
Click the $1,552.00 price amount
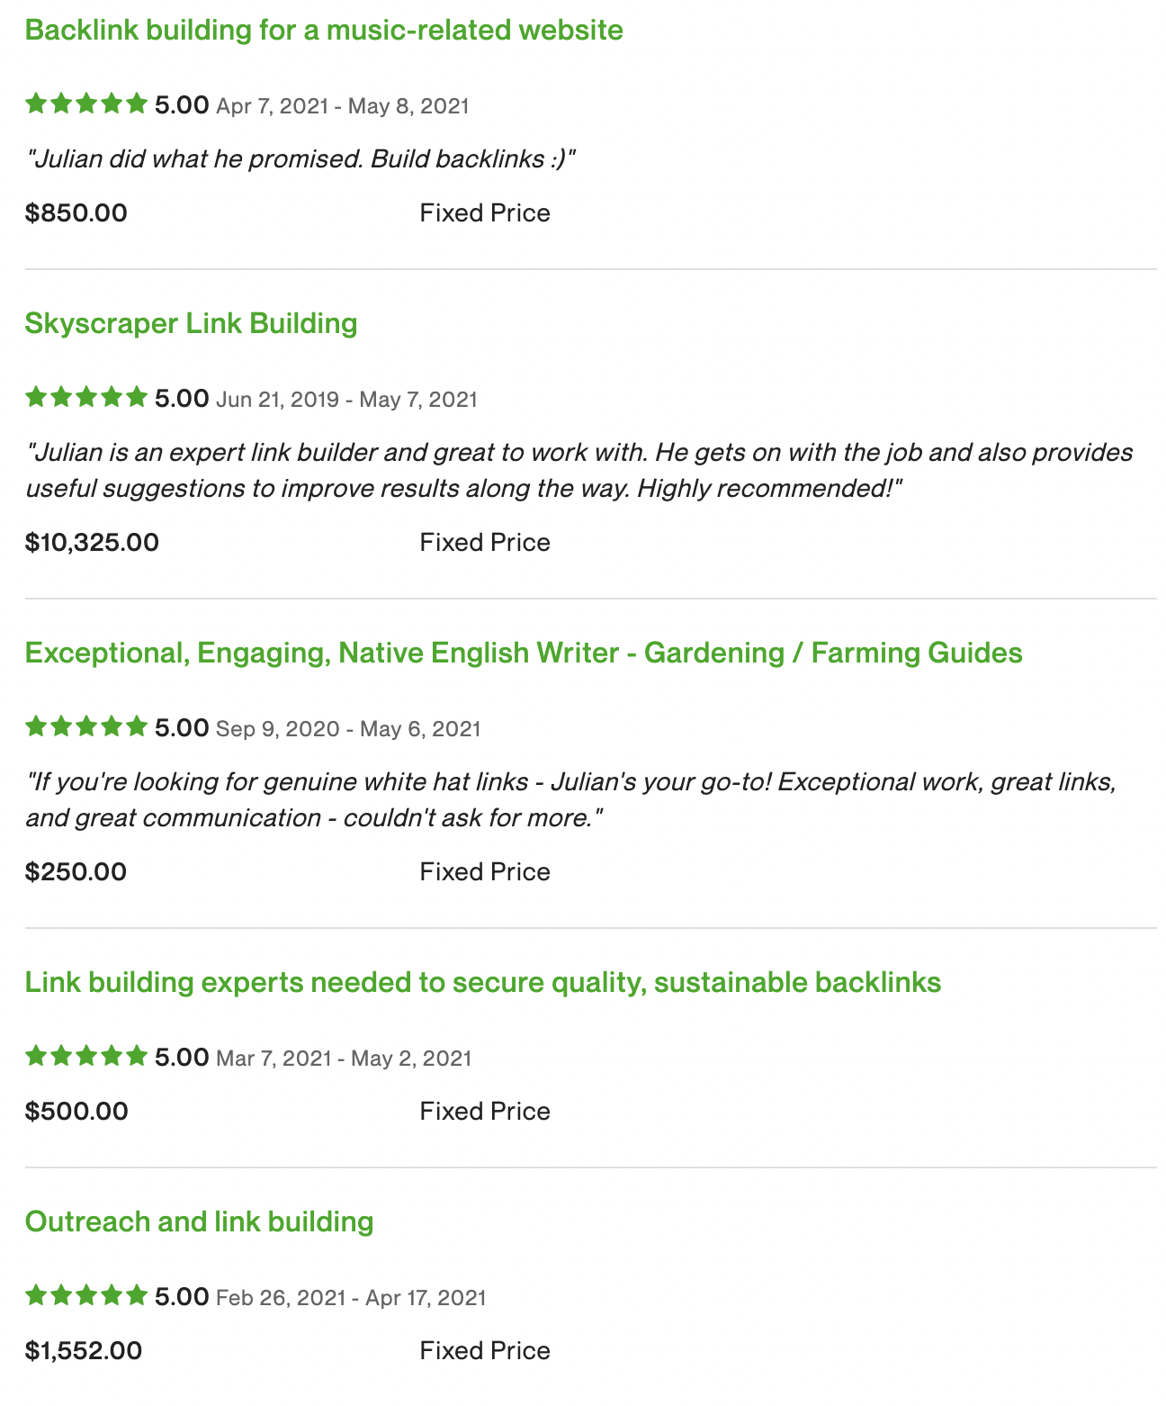[84, 1351]
